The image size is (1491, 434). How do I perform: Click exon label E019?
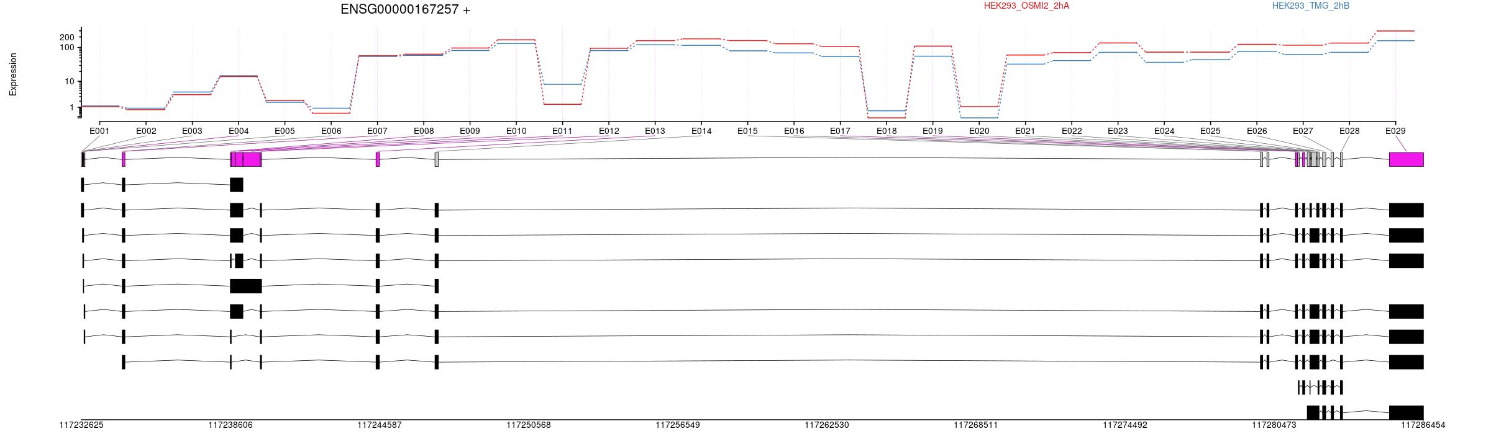[932, 131]
